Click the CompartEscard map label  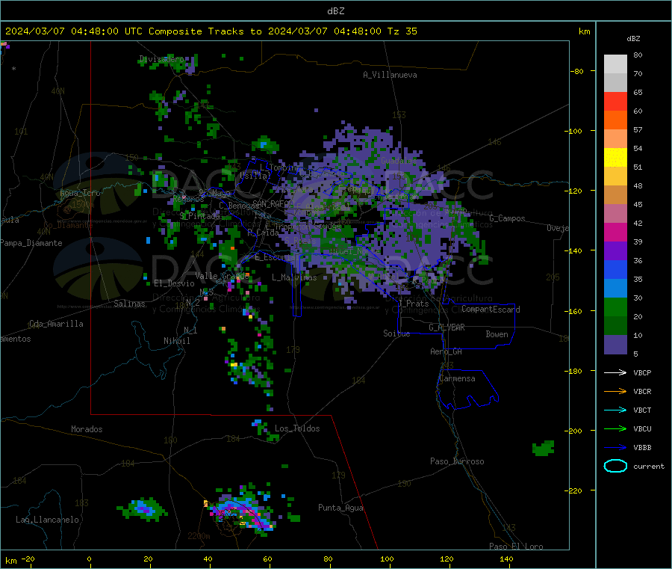tap(491, 309)
